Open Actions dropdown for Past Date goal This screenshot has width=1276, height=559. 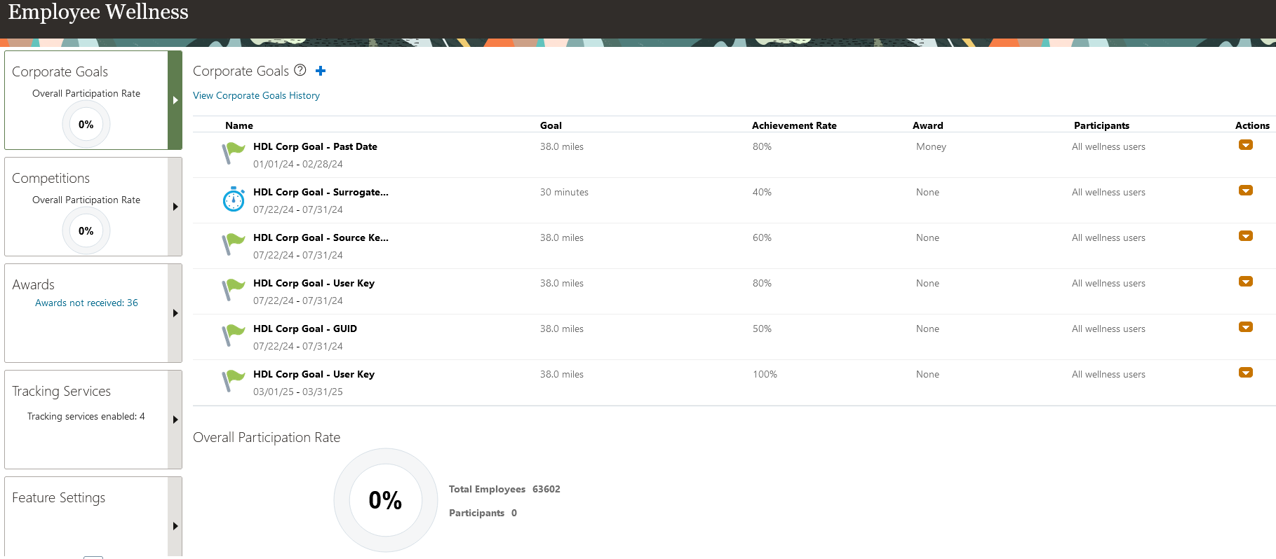[1246, 145]
